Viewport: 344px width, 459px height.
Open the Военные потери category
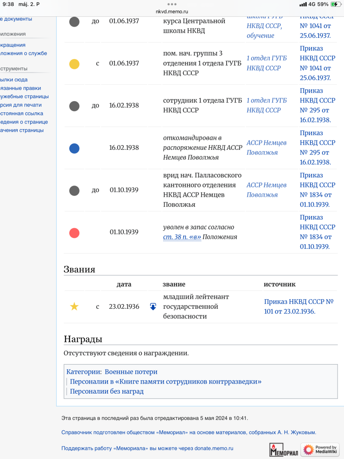pyautogui.click(x=131, y=372)
